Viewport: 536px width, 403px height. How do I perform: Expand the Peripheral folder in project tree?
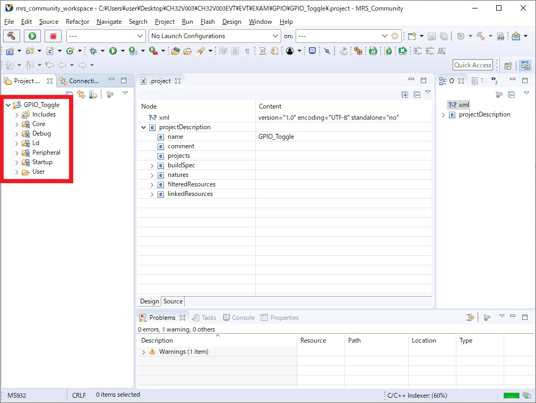17,153
